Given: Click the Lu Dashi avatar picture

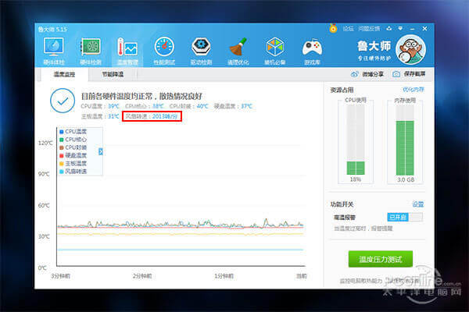Looking at the screenshot, I should click(x=410, y=50).
